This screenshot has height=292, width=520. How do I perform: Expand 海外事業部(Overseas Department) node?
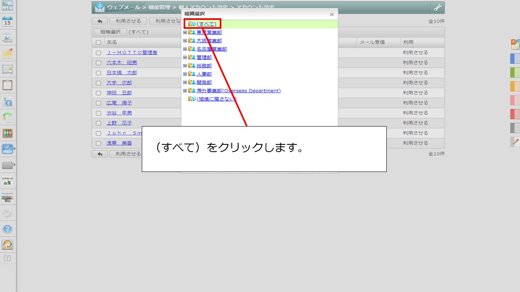click(185, 91)
